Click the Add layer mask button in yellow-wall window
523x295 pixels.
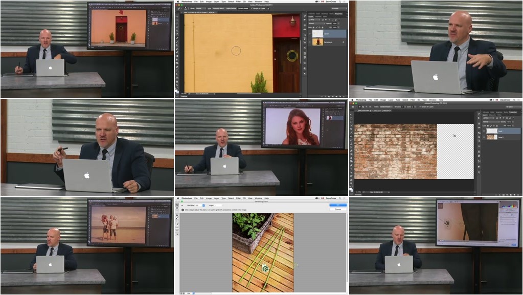329,97
